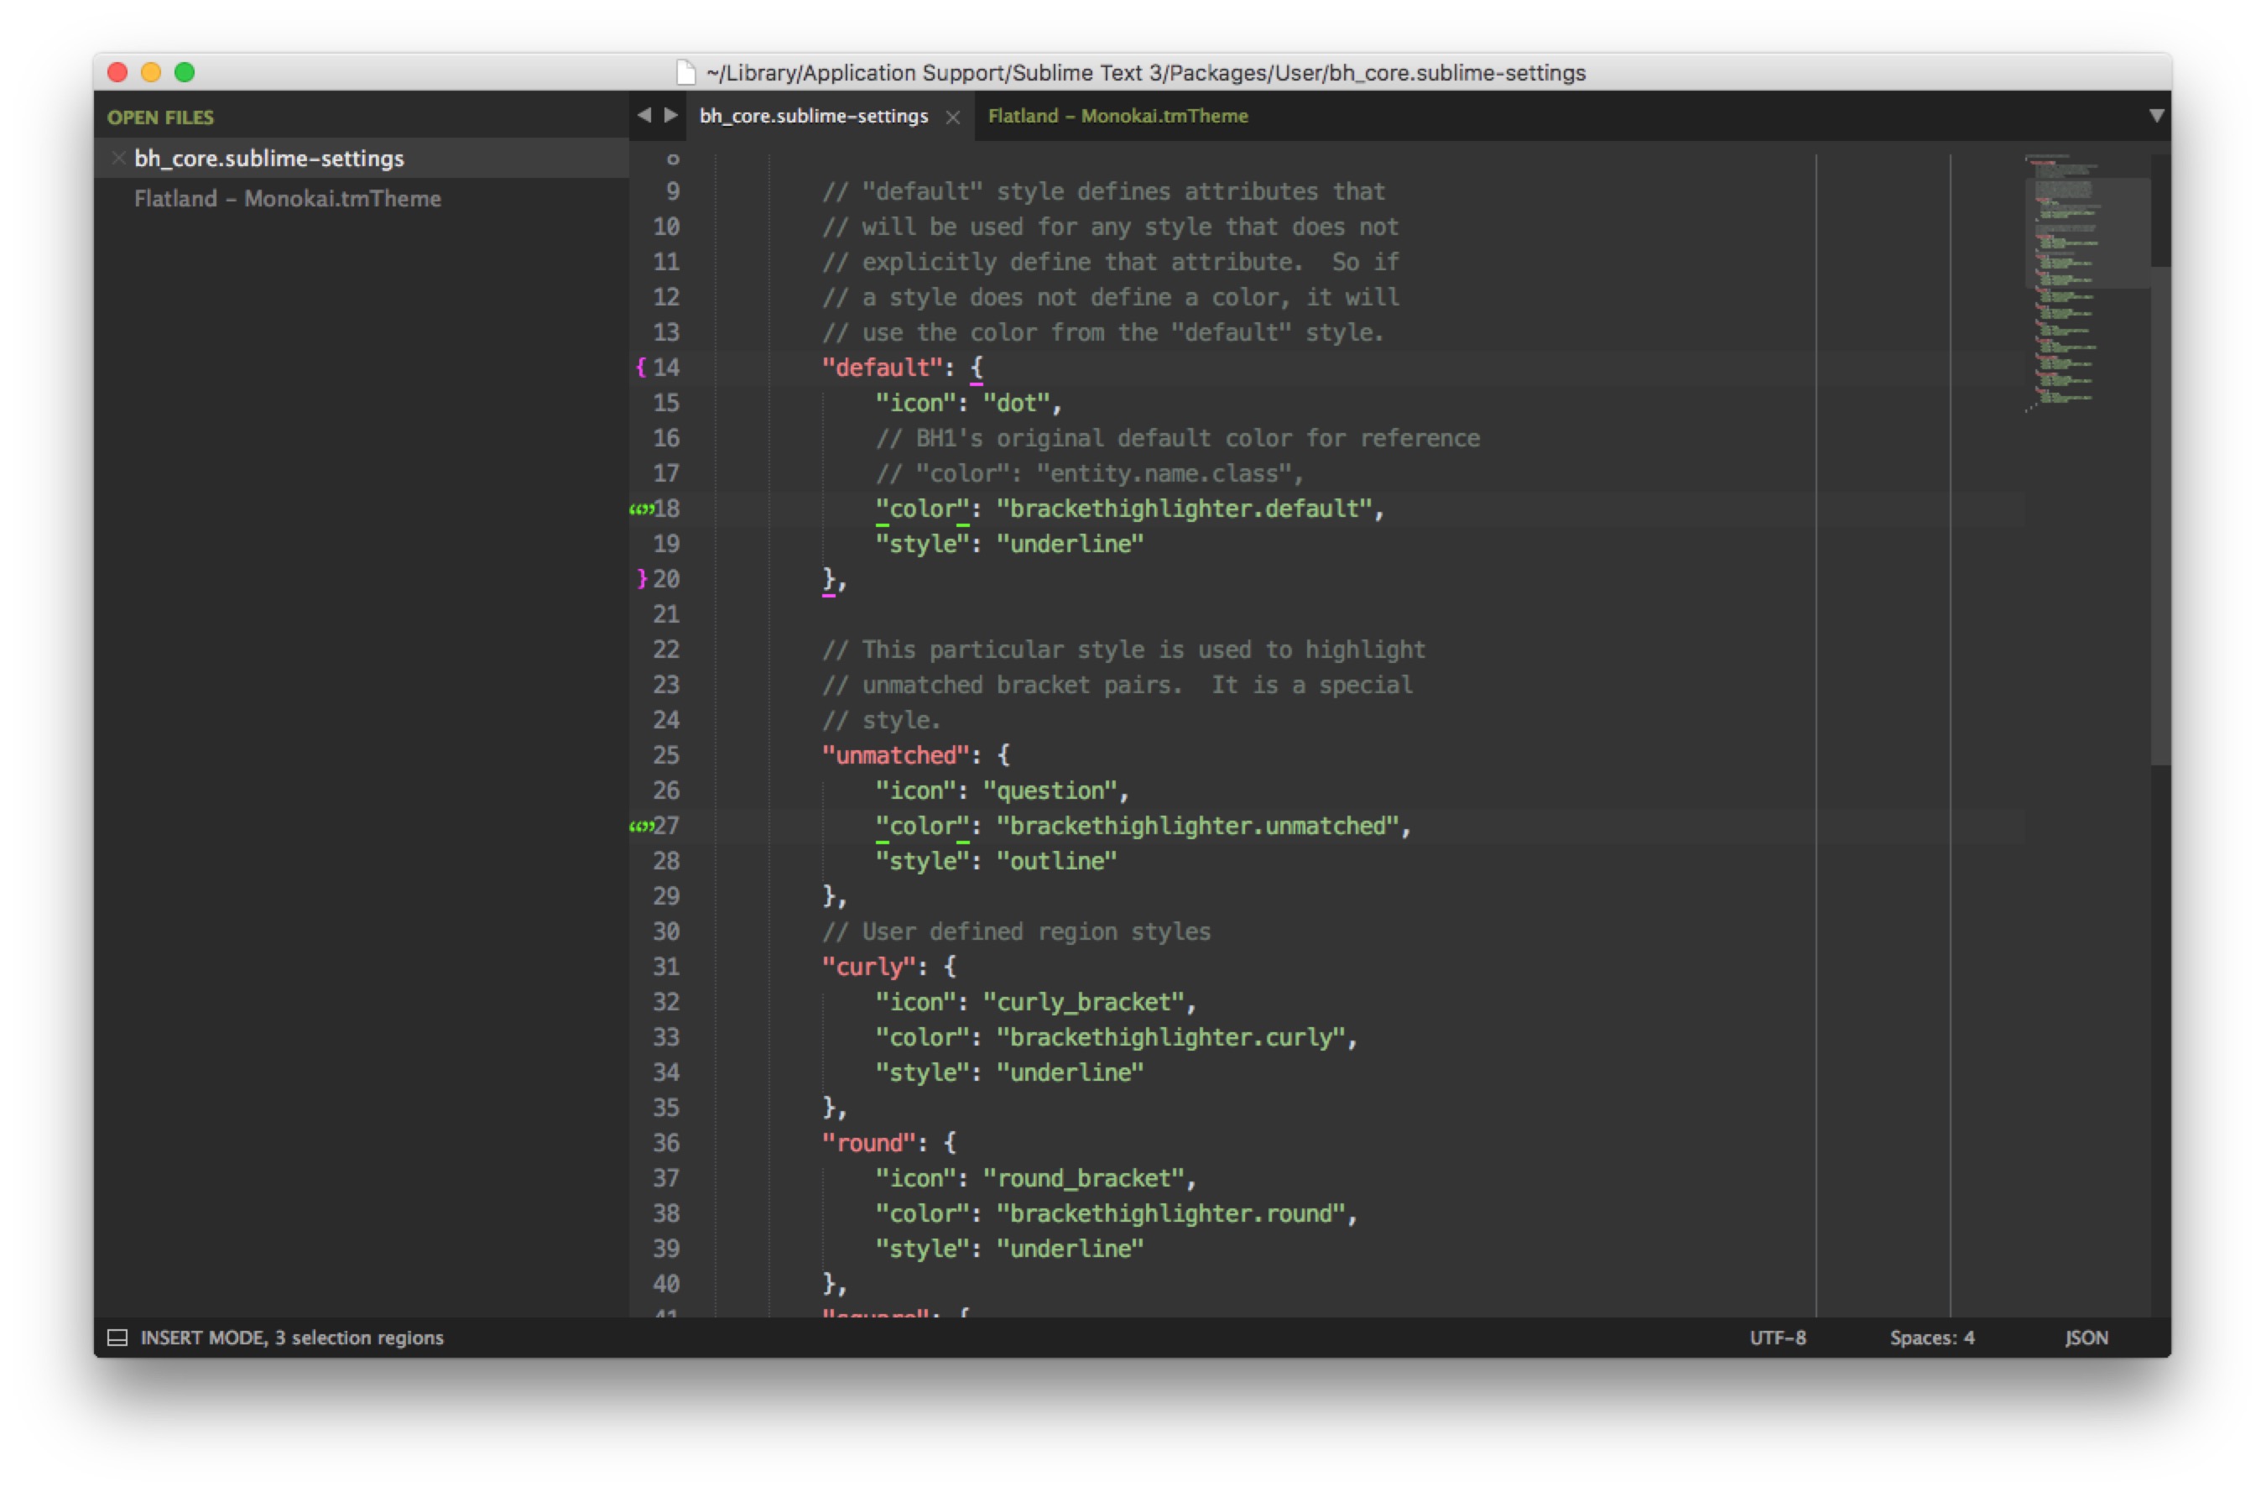This screenshot has height=1492, width=2266.
Task: Click the "This particular style" comment on line 22
Action: [1123, 649]
